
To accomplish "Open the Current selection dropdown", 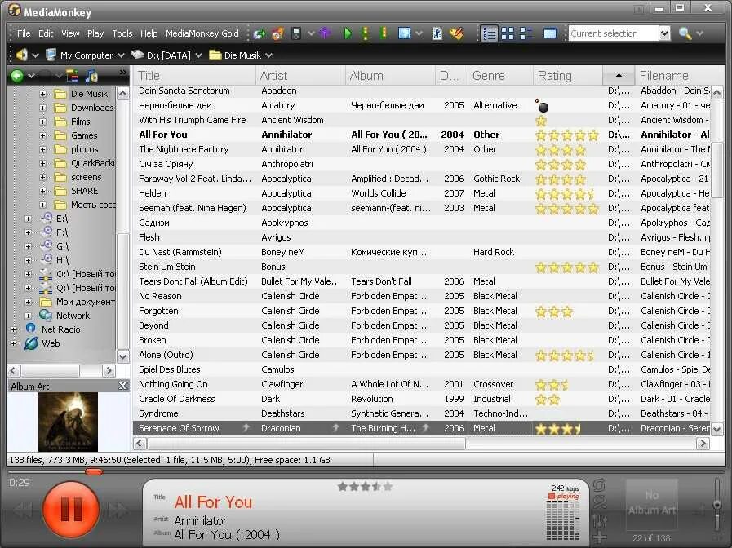I will tap(664, 33).
